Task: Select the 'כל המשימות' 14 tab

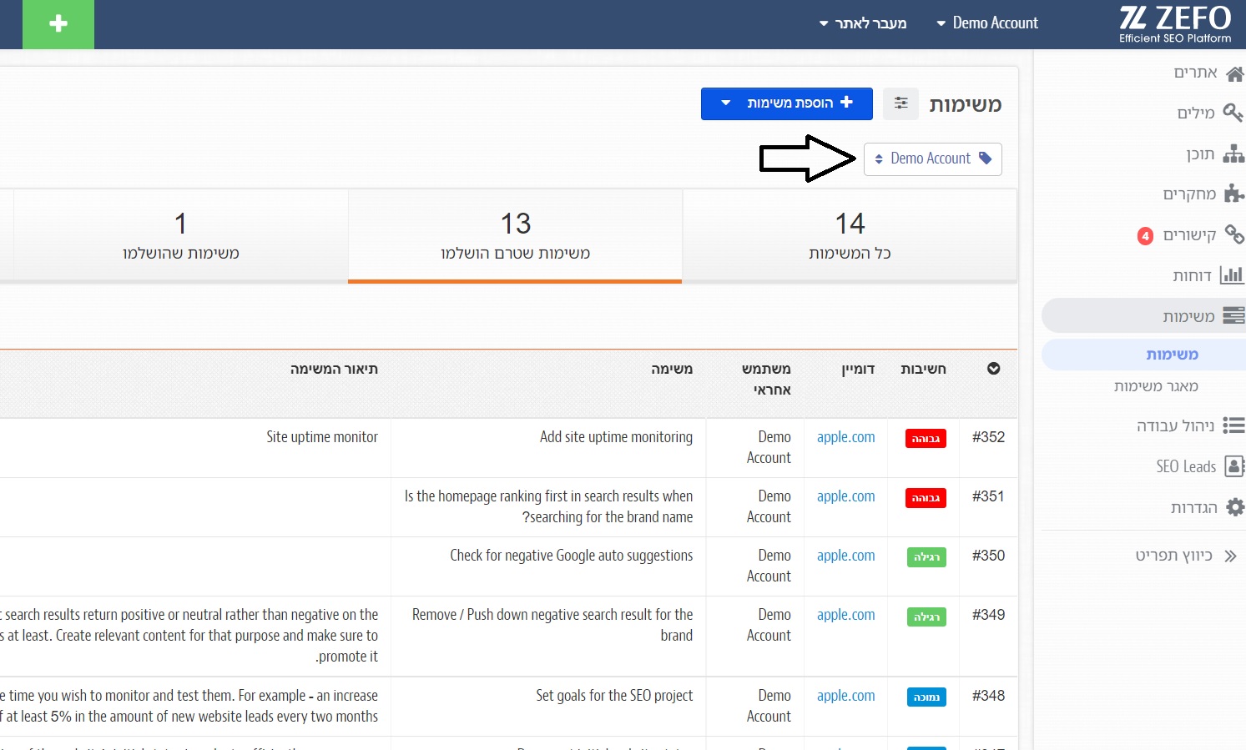Action: click(850, 235)
